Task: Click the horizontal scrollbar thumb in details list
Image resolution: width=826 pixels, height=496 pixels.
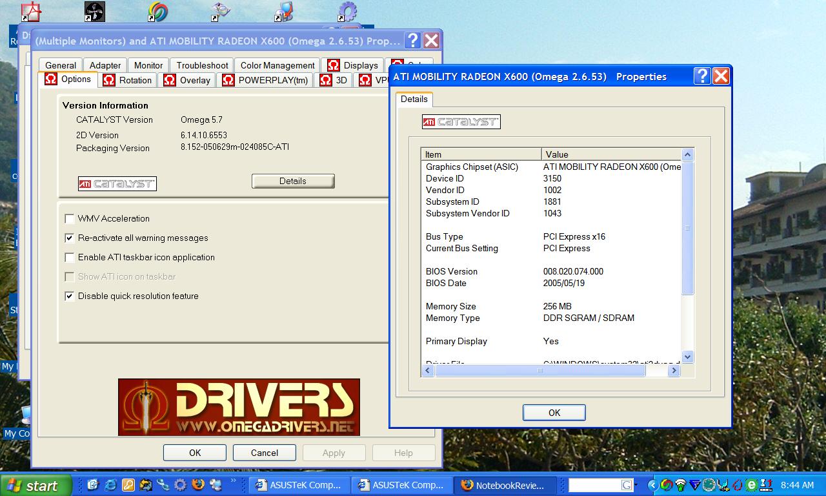Action: click(x=539, y=371)
